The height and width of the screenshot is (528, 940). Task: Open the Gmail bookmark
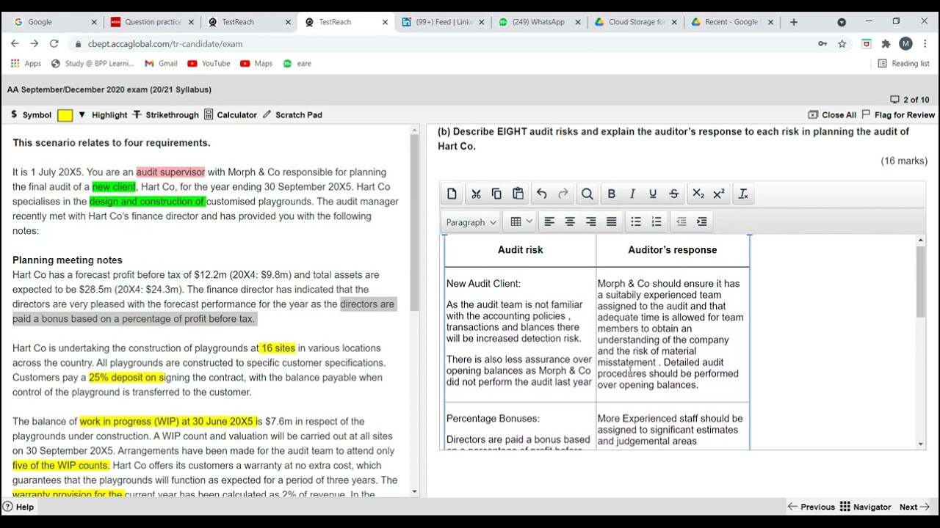[x=161, y=64]
